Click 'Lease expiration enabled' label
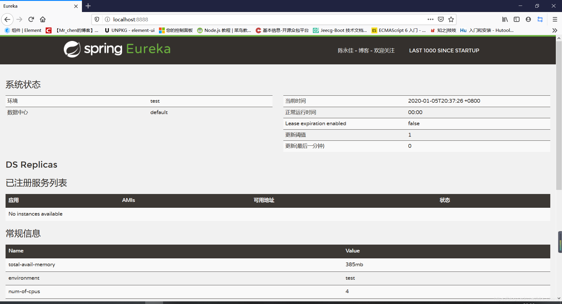 pos(316,123)
